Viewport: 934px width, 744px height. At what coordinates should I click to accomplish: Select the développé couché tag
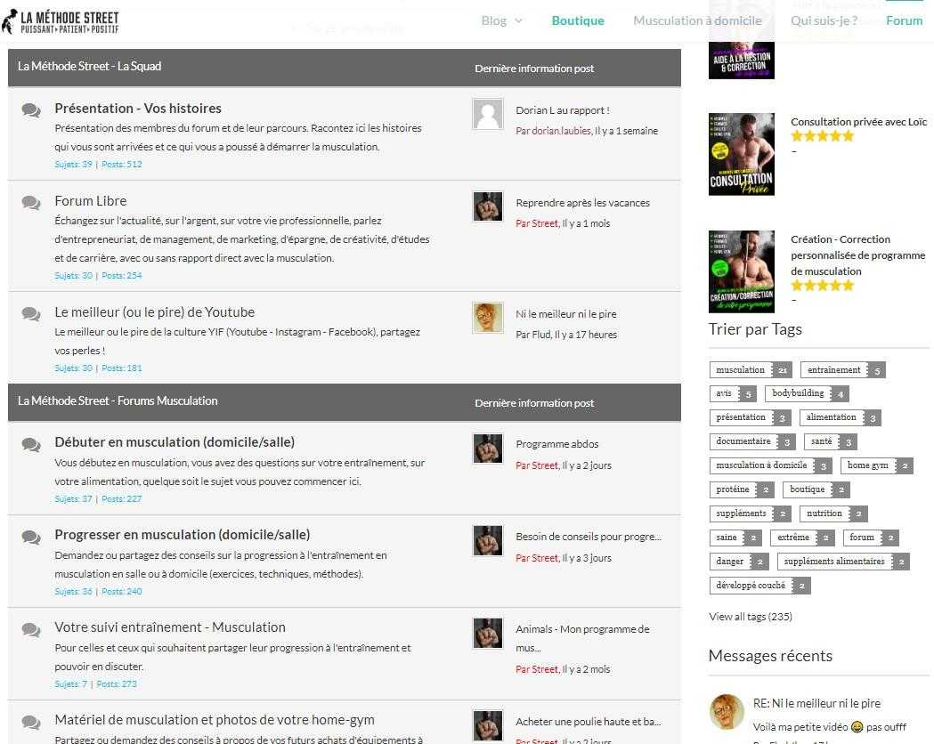tap(751, 586)
